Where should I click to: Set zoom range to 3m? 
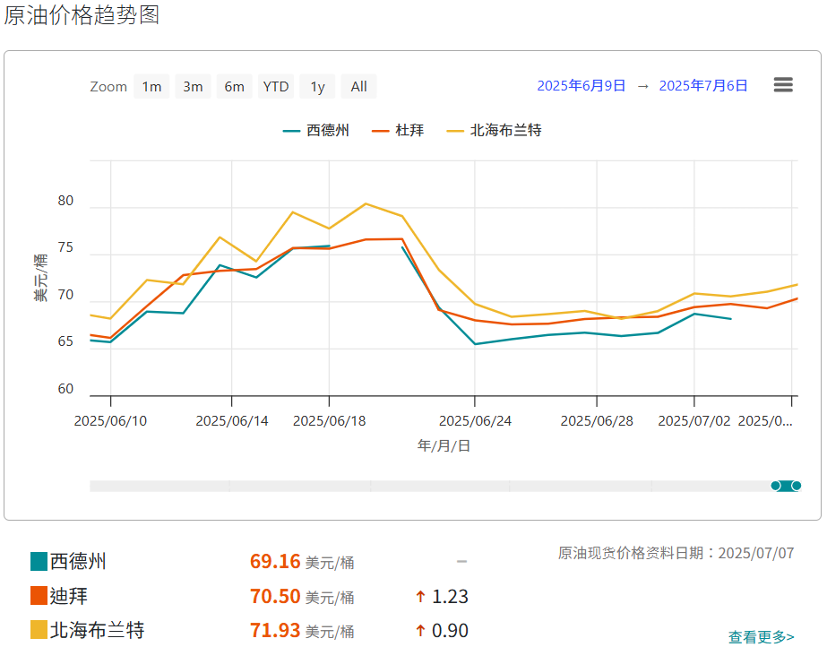pos(193,87)
